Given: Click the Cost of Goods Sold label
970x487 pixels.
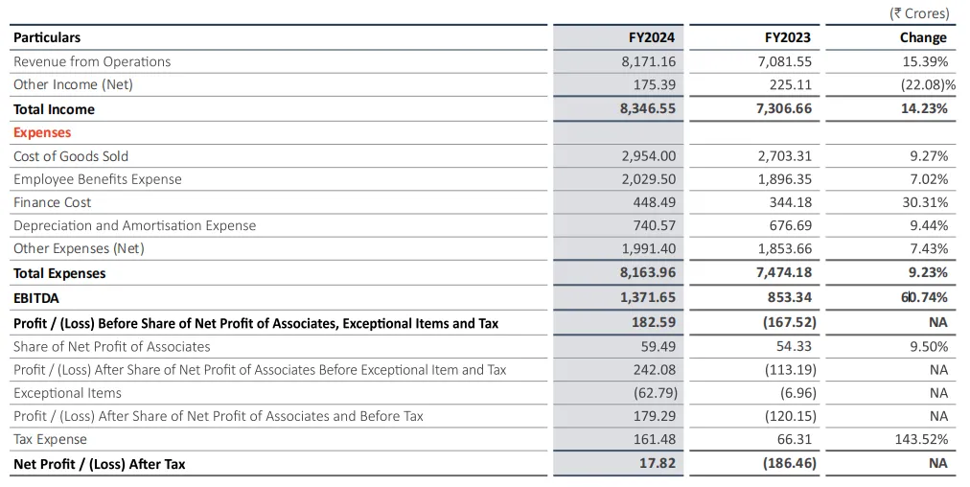Looking at the screenshot, I should (x=71, y=156).
